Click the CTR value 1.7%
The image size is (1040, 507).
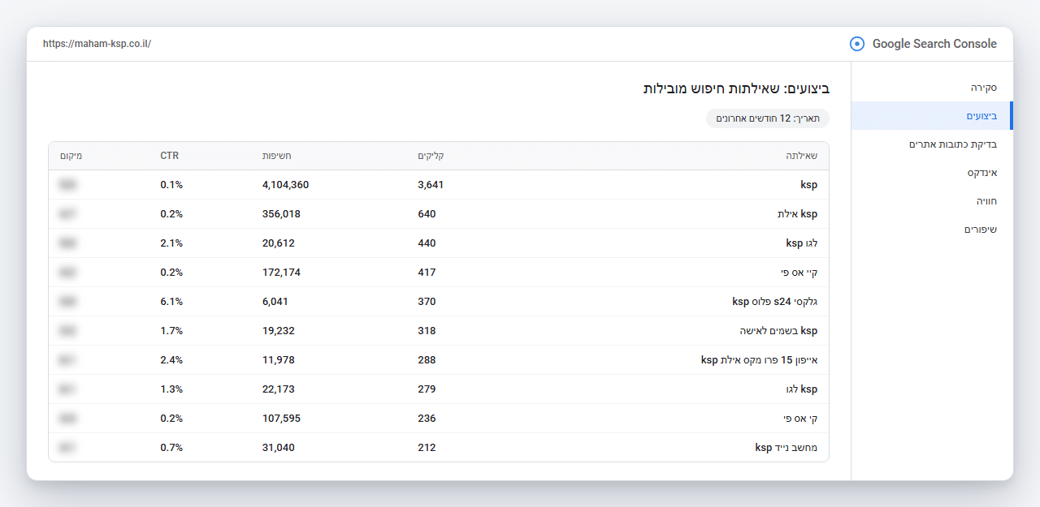coord(171,331)
